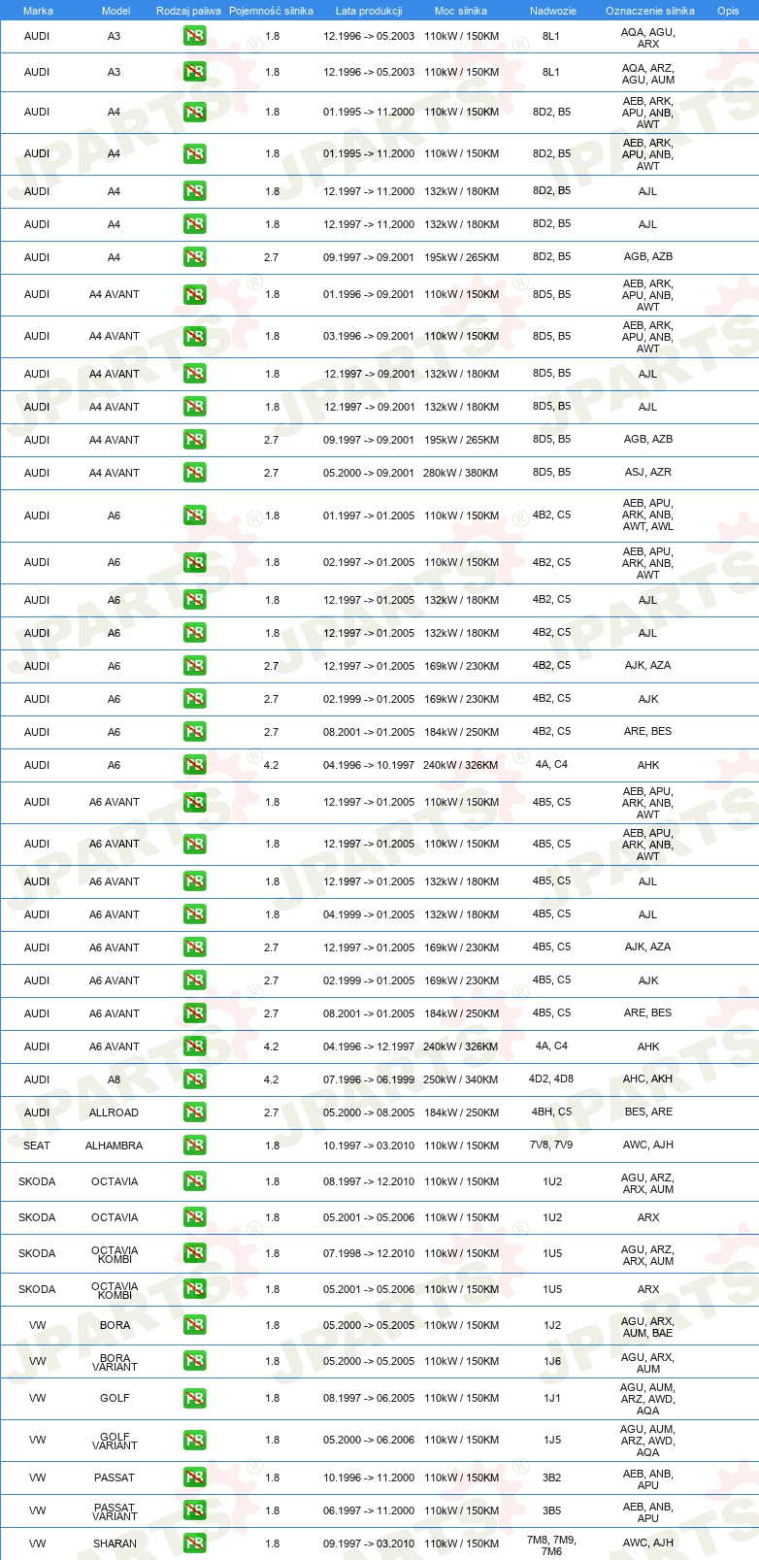Click the PB icon in the VW Passat 3B2 row
Image resolution: width=759 pixels, height=1560 pixels.
pyautogui.click(x=195, y=1477)
